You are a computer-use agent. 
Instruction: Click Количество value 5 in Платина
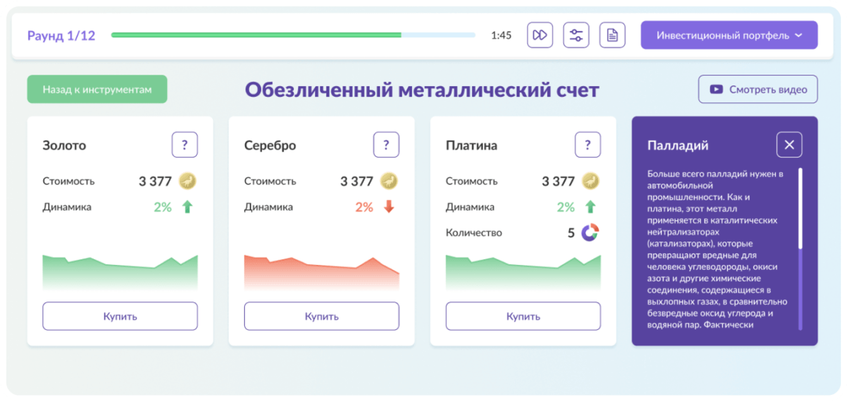[x=571, y=233]
